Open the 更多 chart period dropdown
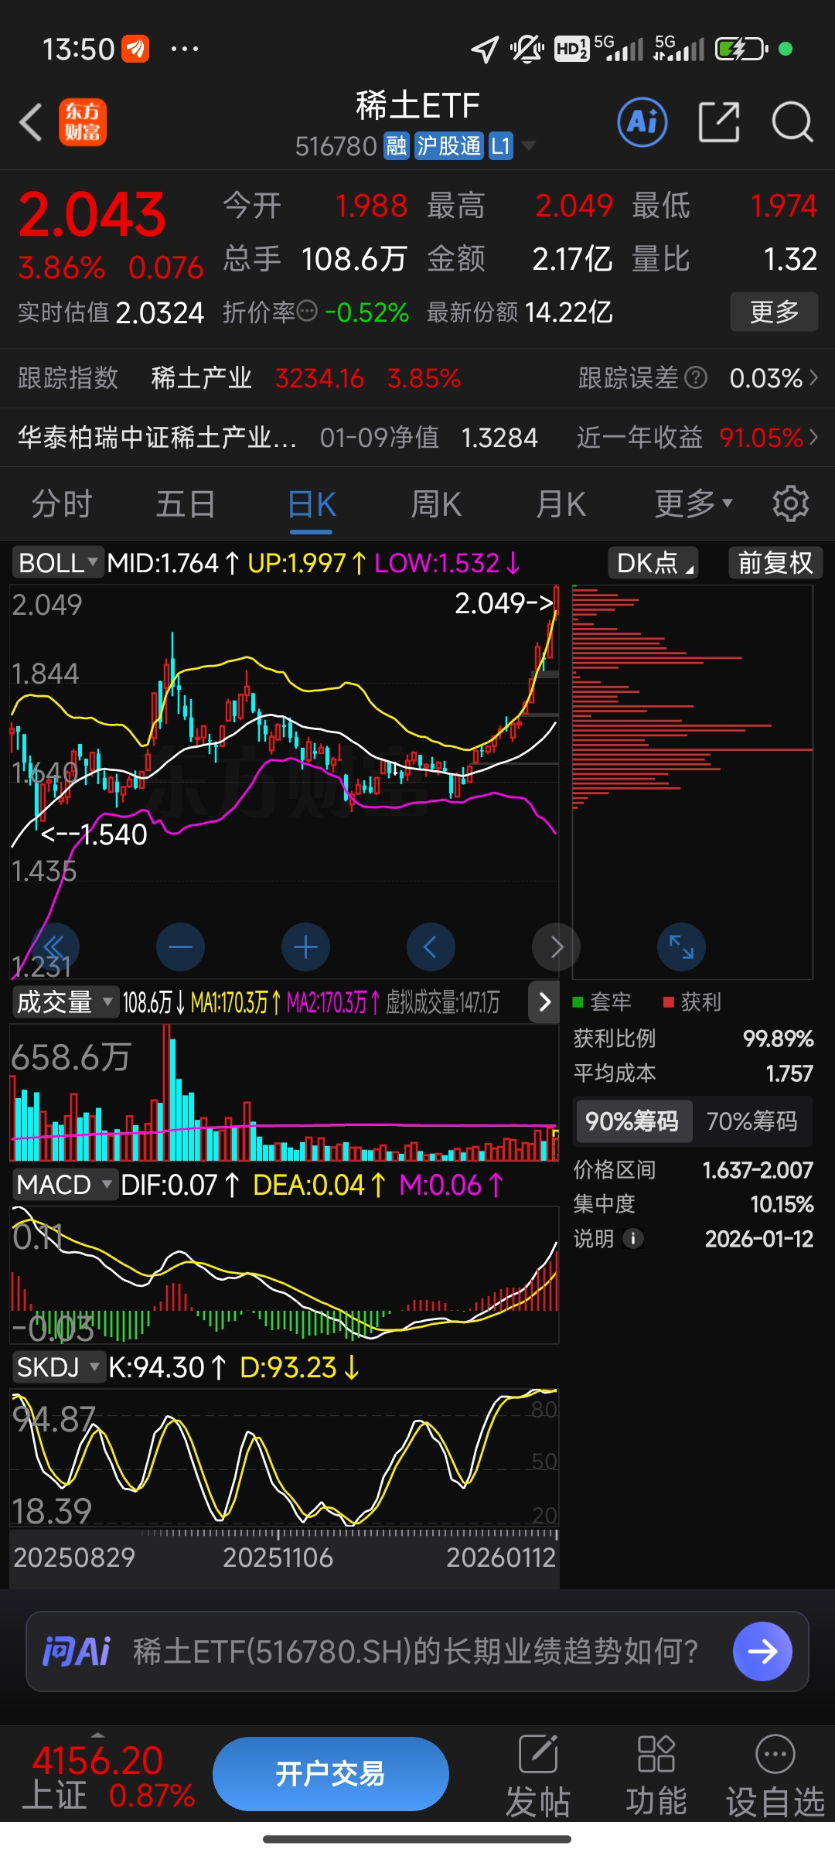835x1856 pixels. coord(693,504)
